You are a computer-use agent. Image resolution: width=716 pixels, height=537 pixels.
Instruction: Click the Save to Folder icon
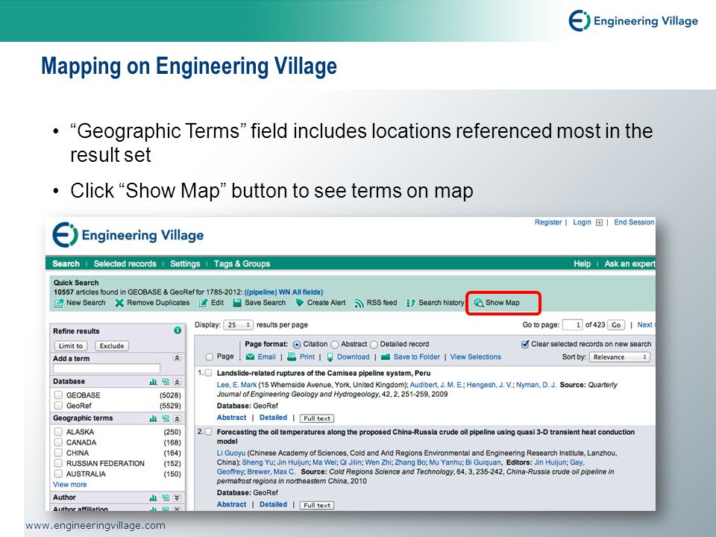tap(386, 357)
